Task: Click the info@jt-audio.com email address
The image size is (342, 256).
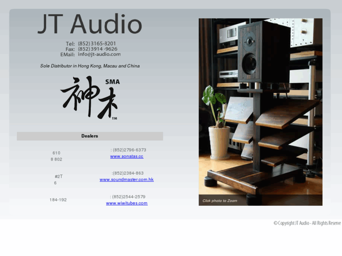Action: coord(99,54)
